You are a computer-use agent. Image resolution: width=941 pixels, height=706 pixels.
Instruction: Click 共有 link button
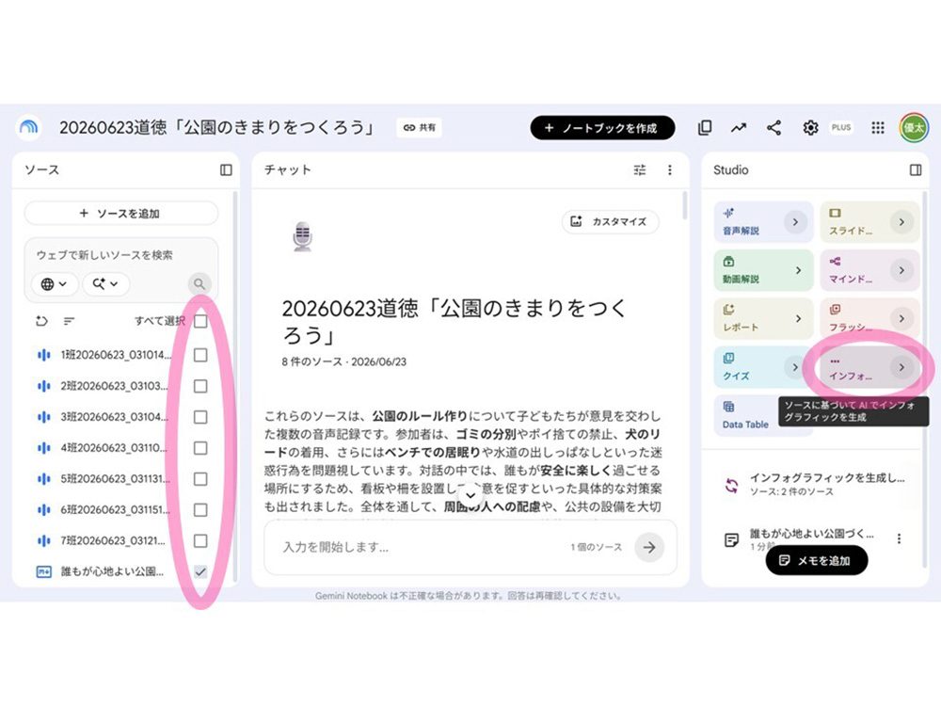pyautogui.click(x=420, y=127)
